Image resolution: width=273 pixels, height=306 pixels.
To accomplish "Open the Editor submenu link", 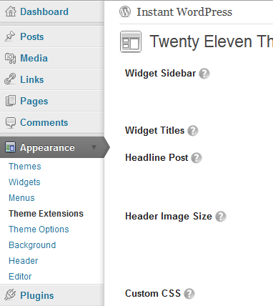I will pyautogui.click(x=20, y=277).
